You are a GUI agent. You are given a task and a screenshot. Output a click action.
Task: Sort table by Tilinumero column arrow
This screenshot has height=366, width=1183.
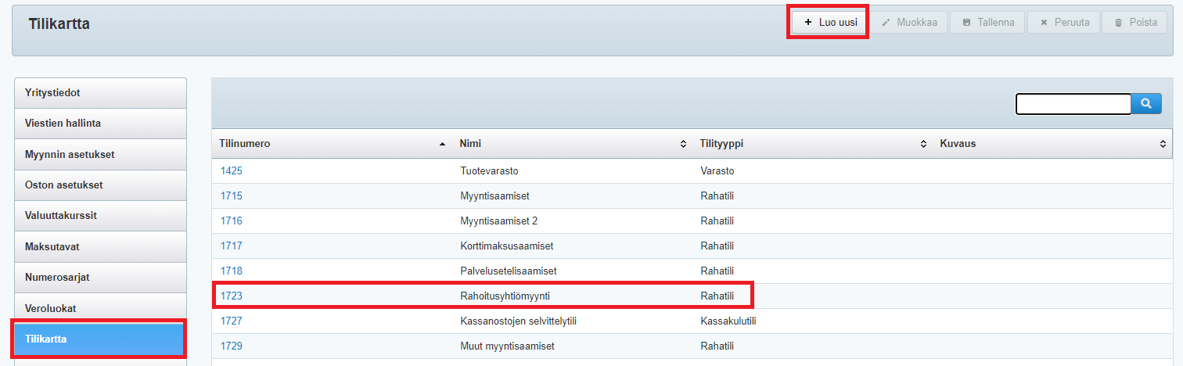pos(443,145)
